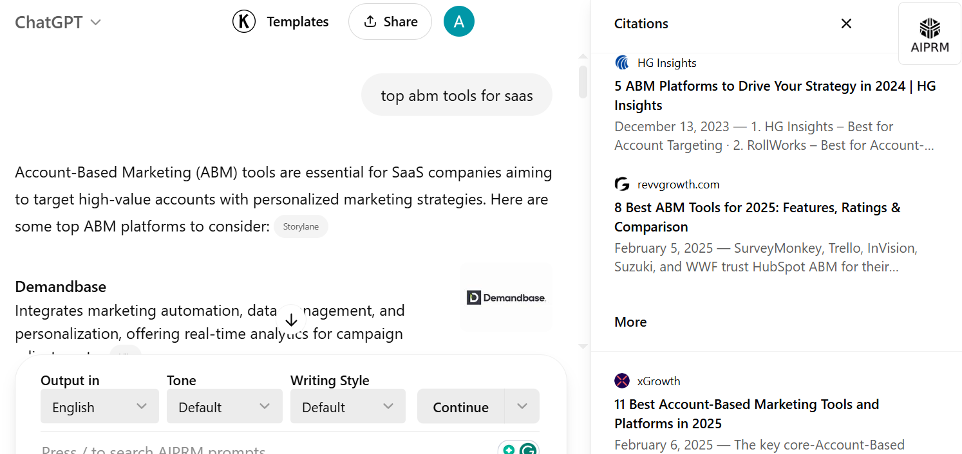The width and height of the screenshot is (962, 454).
Task: Click the HG Insights source logo
Action: pos(622,62)
